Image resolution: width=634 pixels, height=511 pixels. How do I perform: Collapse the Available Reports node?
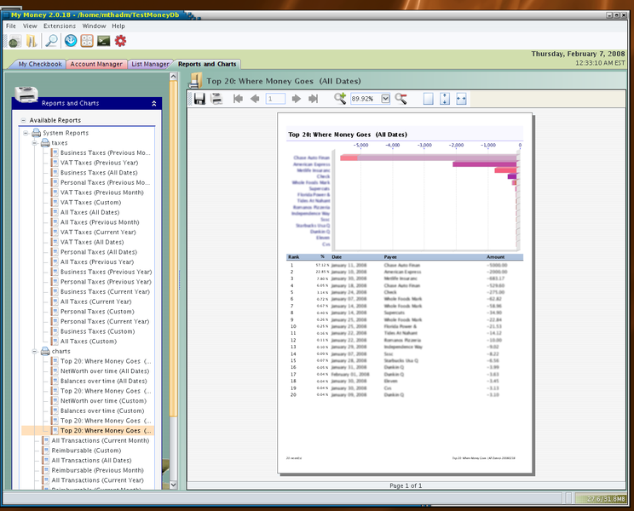pyautogui.click(x=24, y=120)
